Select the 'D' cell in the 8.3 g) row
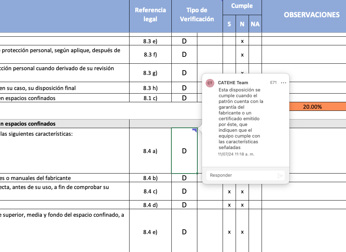The image size is (346, 252). tap(184, 73)
